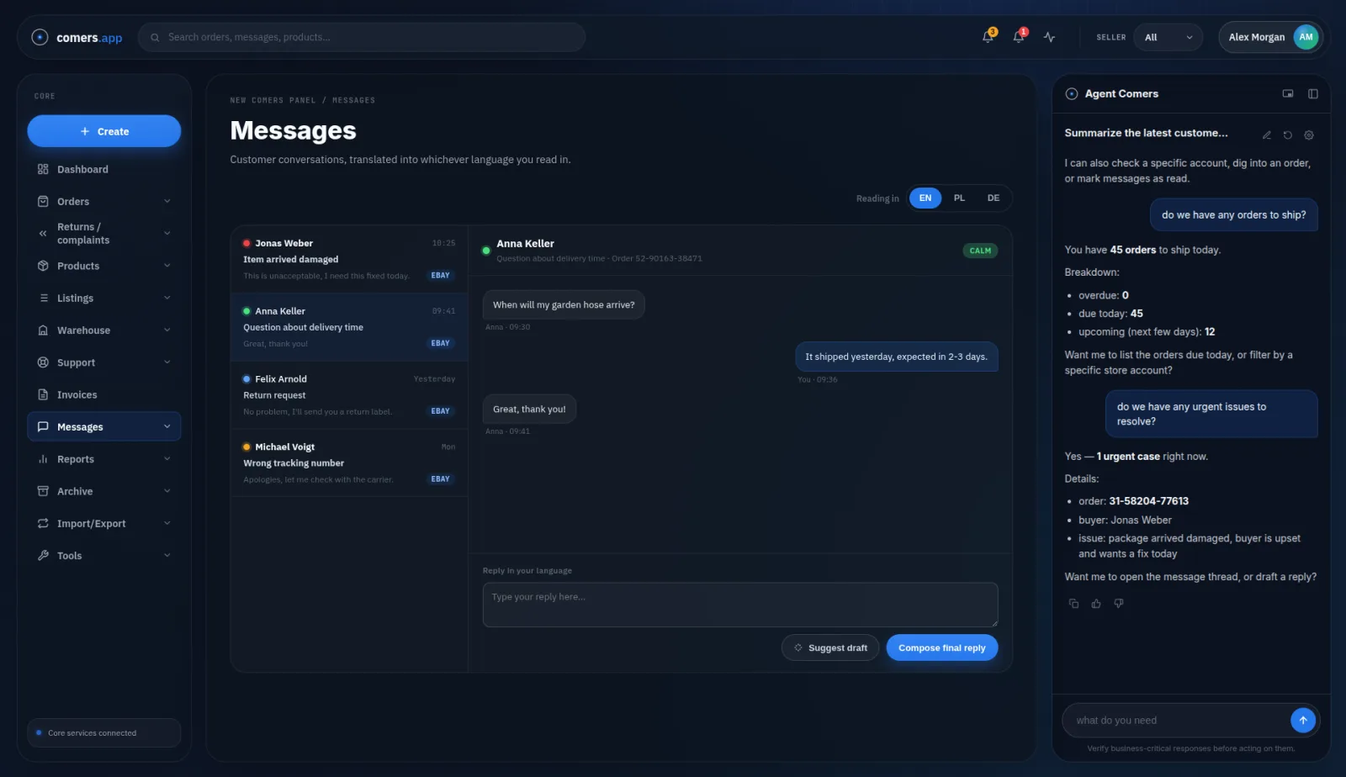Click the Products box icon

[x=43, y=266]
